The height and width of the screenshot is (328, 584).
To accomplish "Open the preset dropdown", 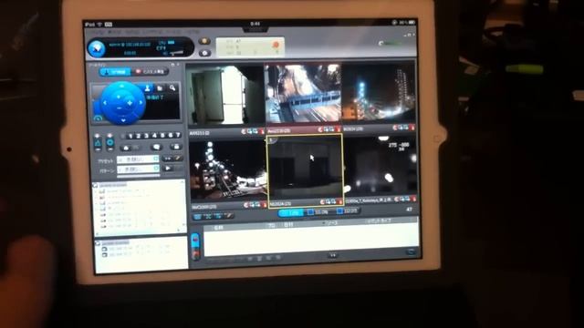I will (x=138, y=159).
